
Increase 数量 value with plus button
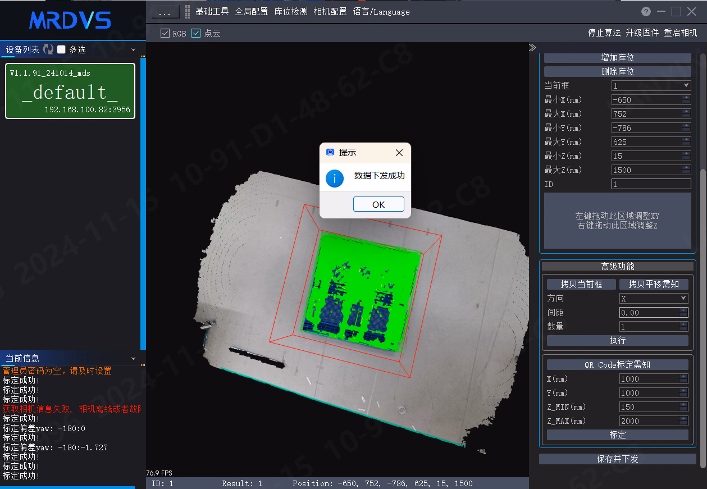click(x=683, y=324)
